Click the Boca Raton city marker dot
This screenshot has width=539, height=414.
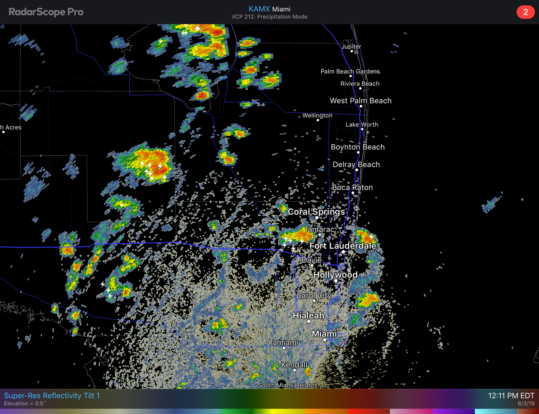pos(353,193)
